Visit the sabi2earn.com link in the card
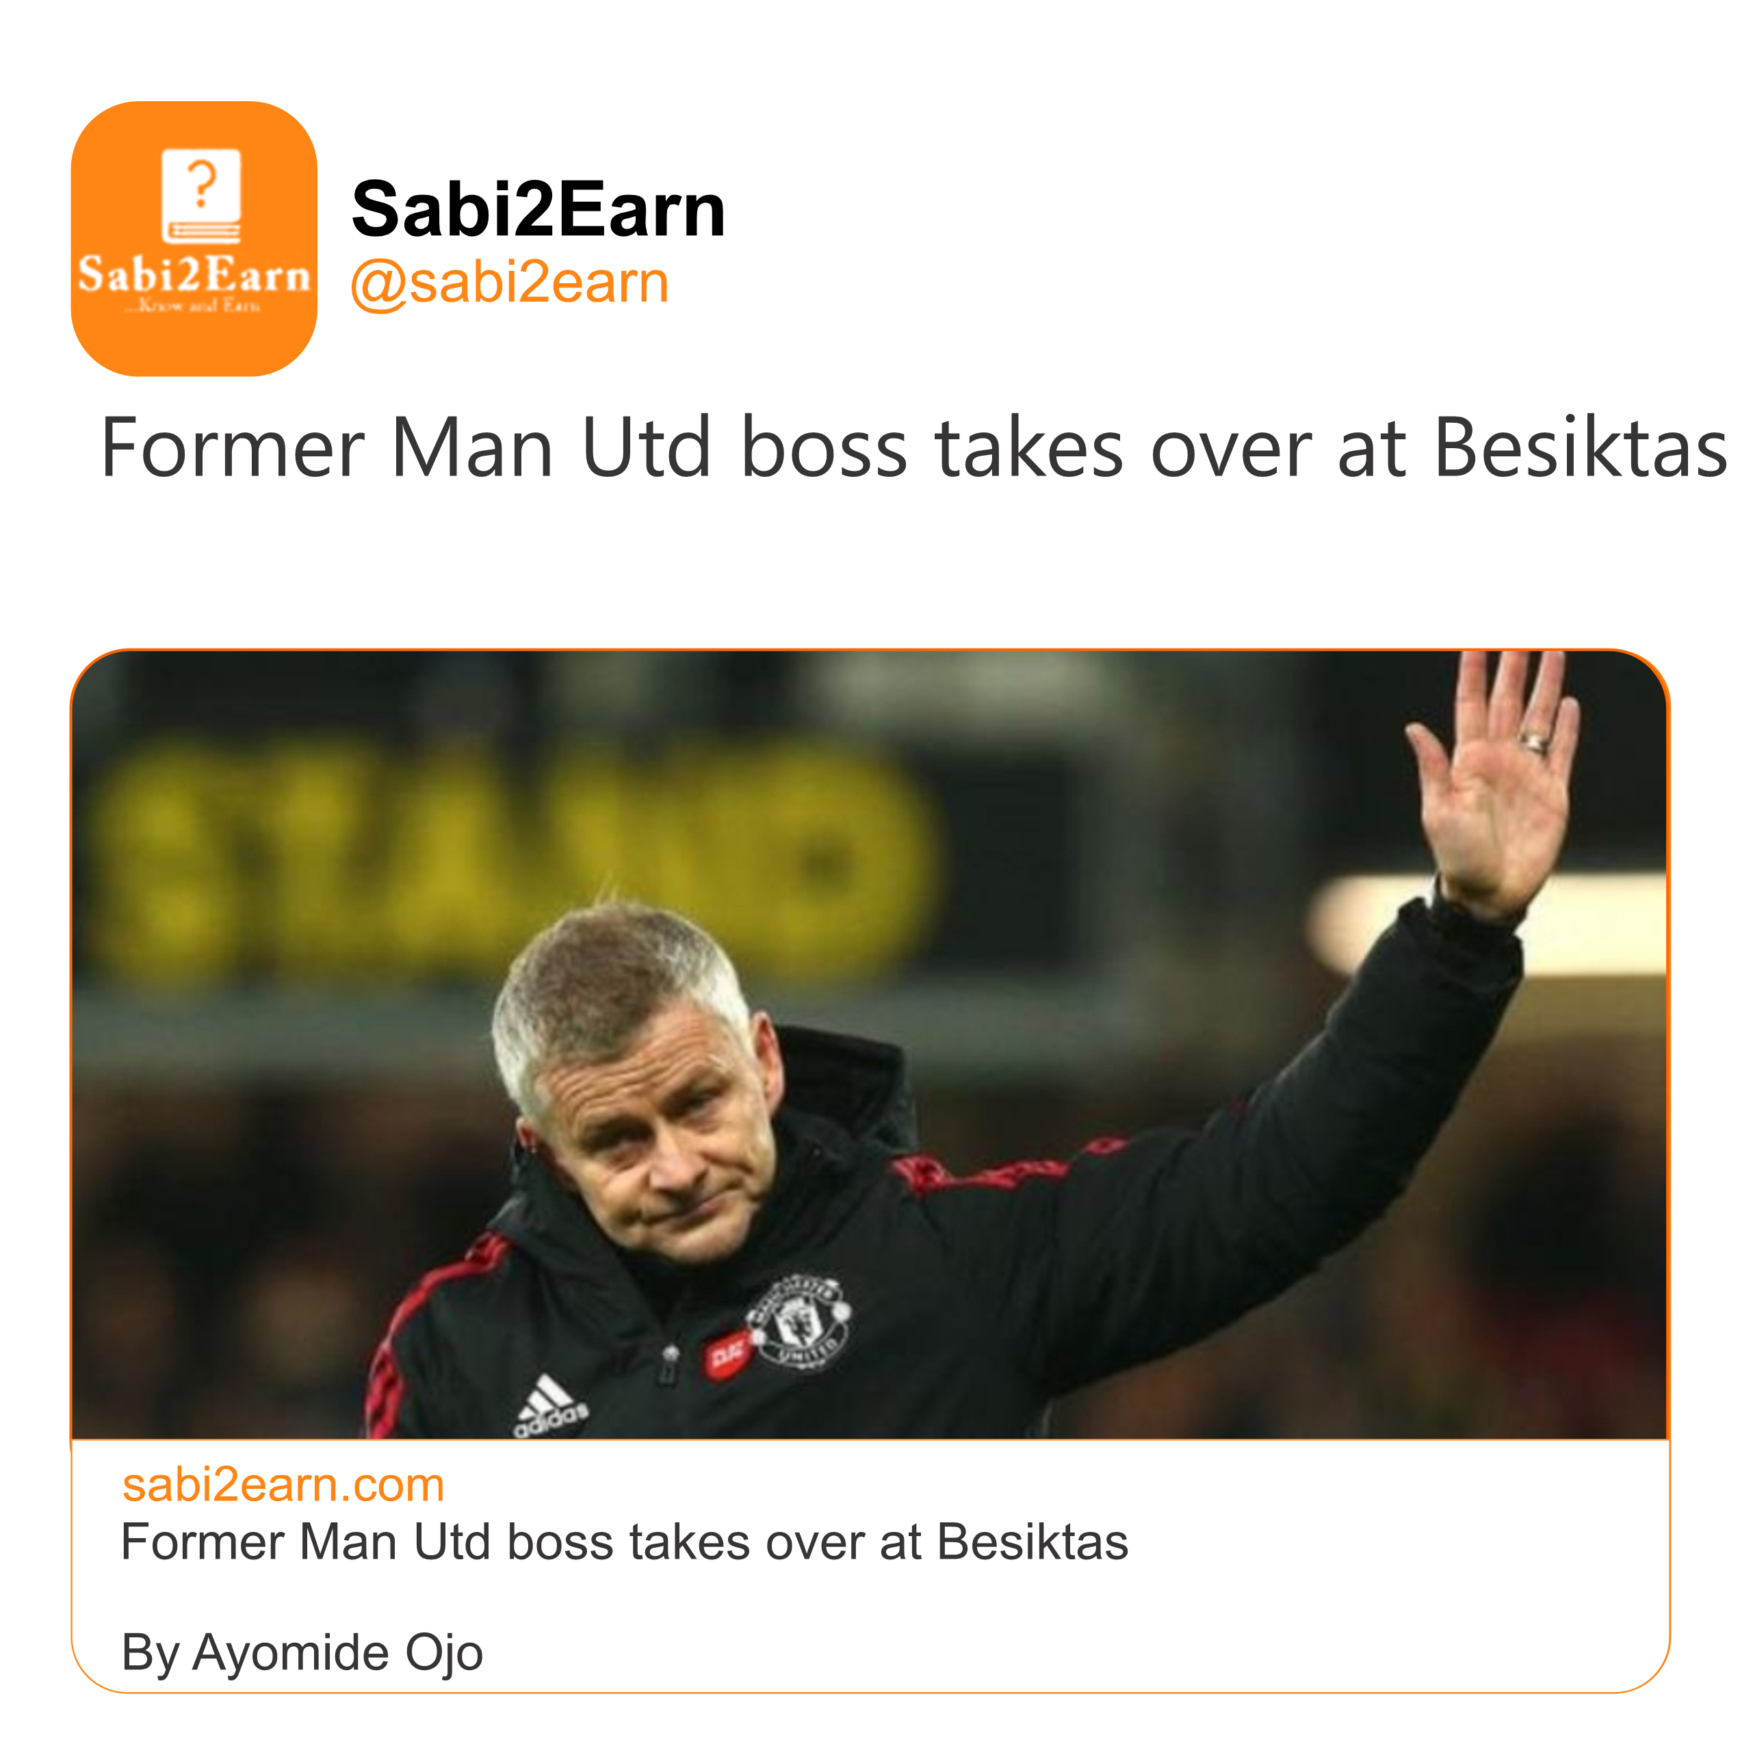Viewport: 1740px width, 1755px height. [283, 1485]
